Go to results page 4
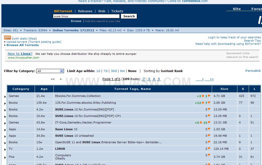The height and width of the screenshot is (165, 262). (x=154, y=79)
